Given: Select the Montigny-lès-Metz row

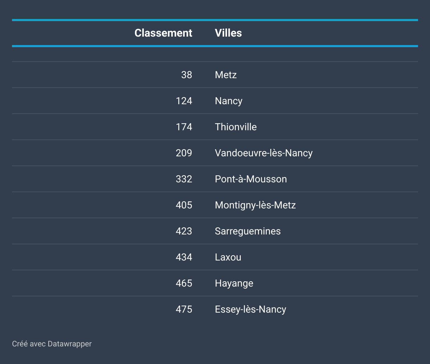Looking at the screenshot, I should (215, 205).
